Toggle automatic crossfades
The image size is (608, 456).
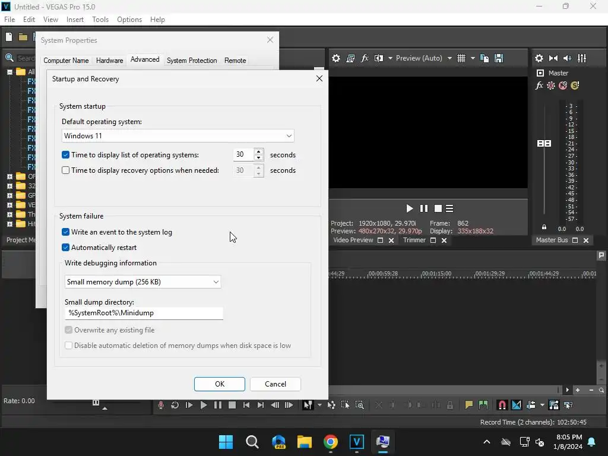pos(517,405)
